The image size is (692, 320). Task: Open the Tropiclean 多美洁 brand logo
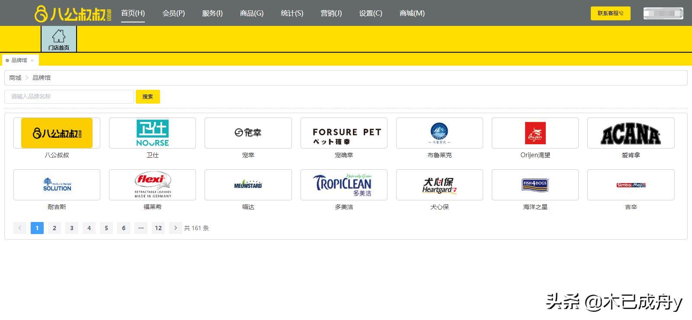(x=344, y=185)
